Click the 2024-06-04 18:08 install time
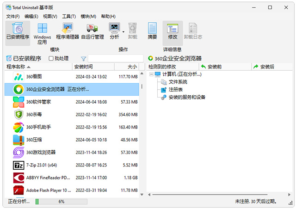 tap(91, 102)
